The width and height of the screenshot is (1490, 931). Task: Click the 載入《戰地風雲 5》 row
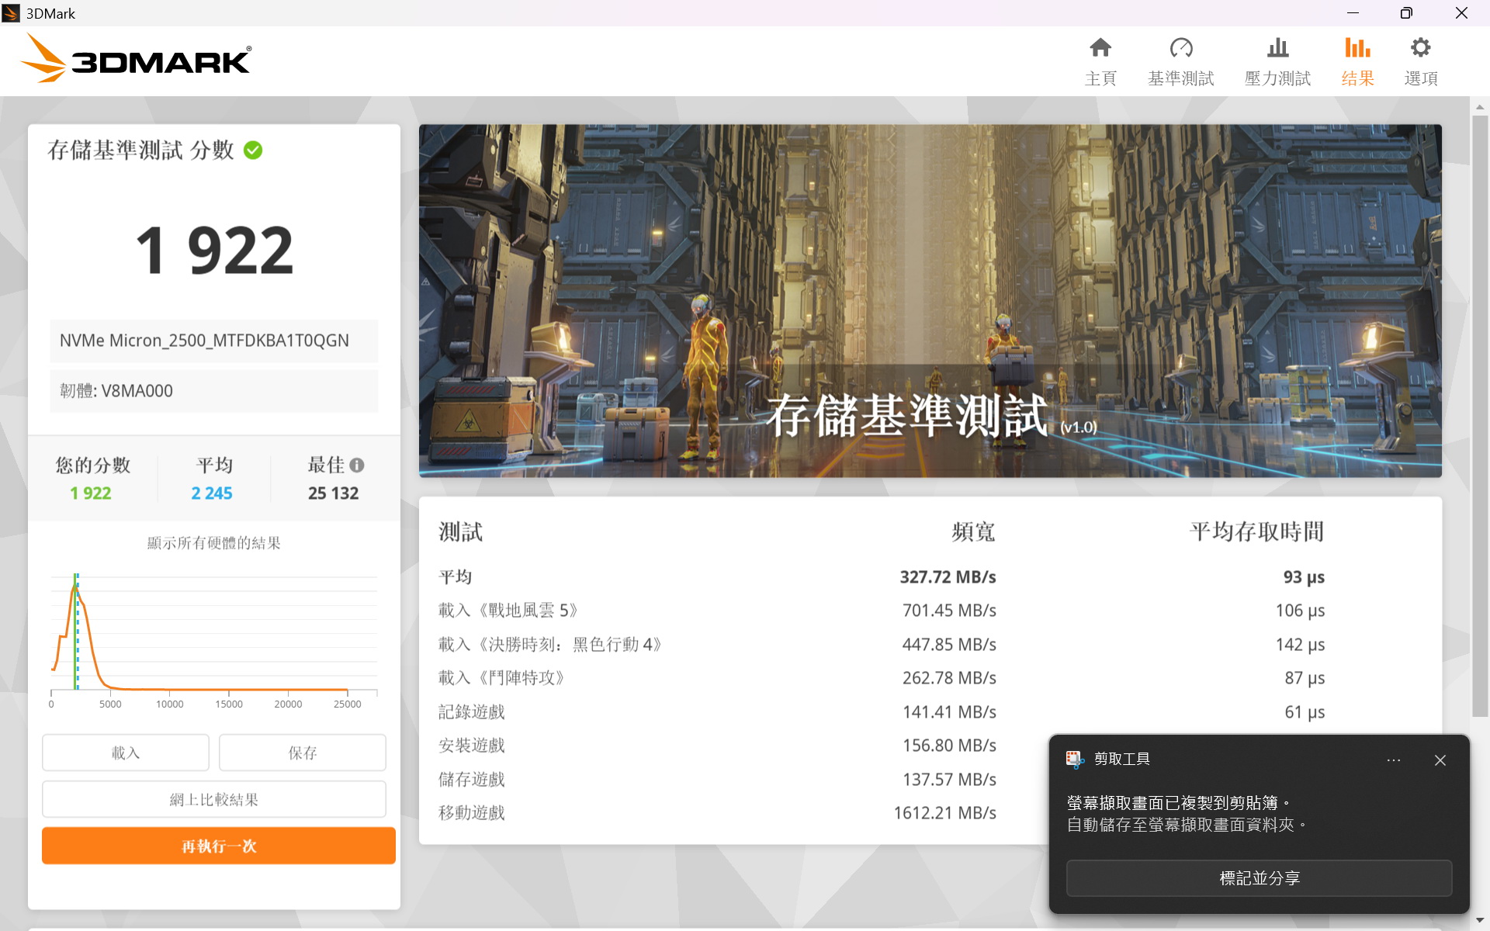881,611
